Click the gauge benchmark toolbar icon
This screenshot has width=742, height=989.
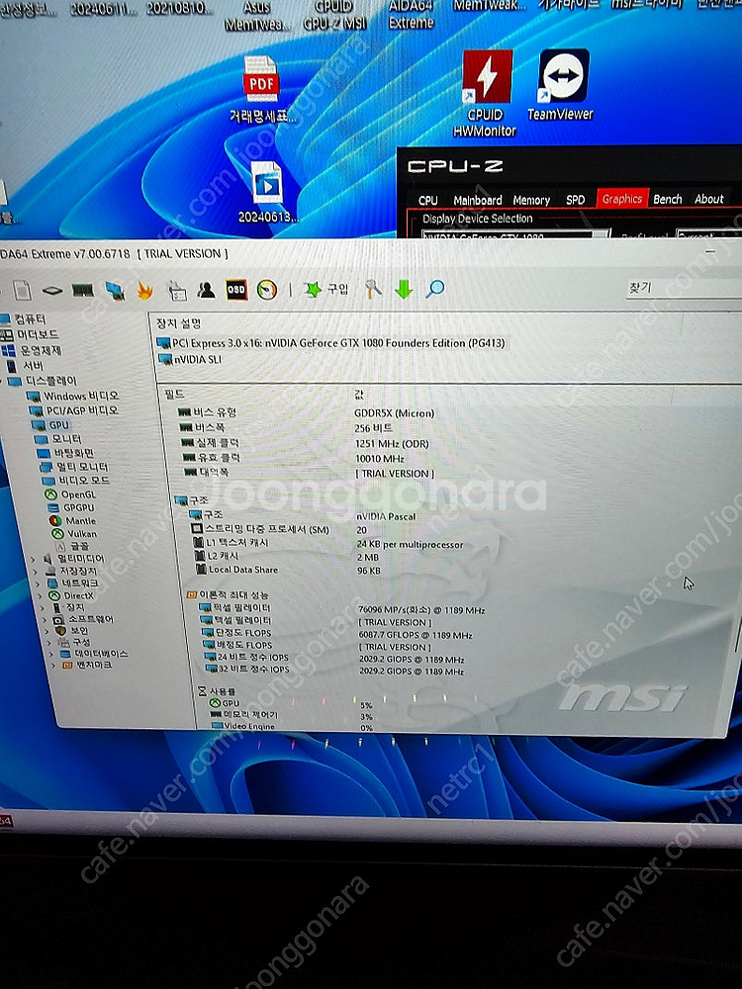(x=267, y=290)
